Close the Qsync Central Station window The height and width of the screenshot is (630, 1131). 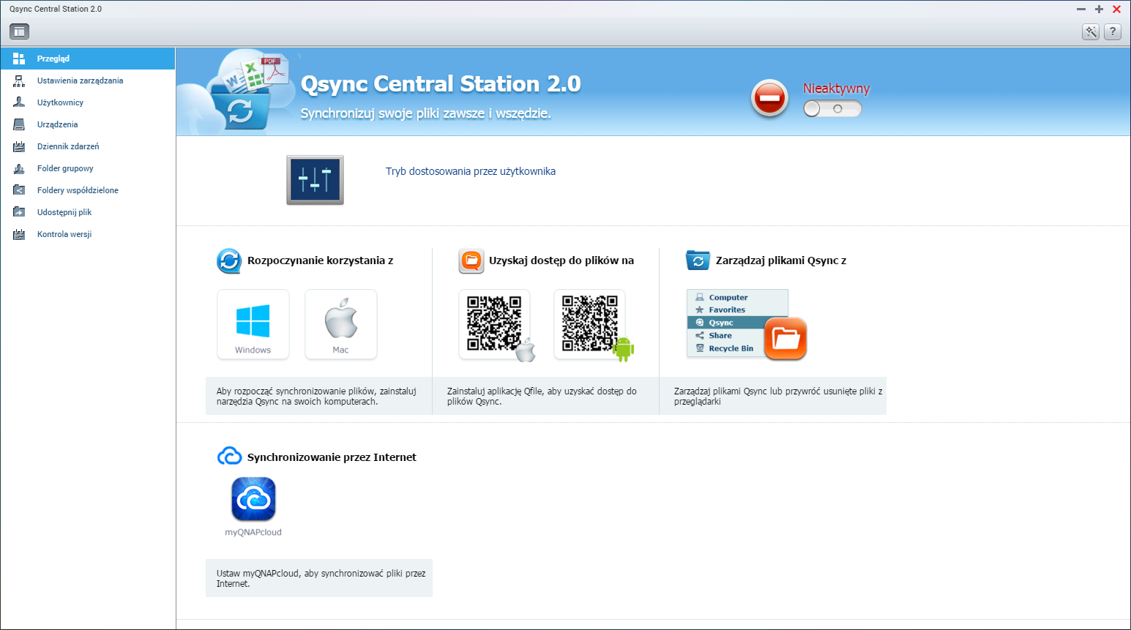pos(1116,10)
